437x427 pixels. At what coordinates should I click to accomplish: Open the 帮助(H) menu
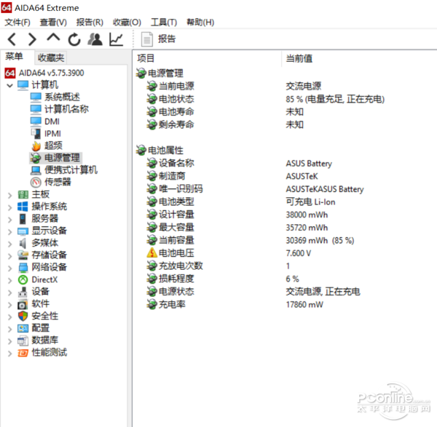point(200,23)
